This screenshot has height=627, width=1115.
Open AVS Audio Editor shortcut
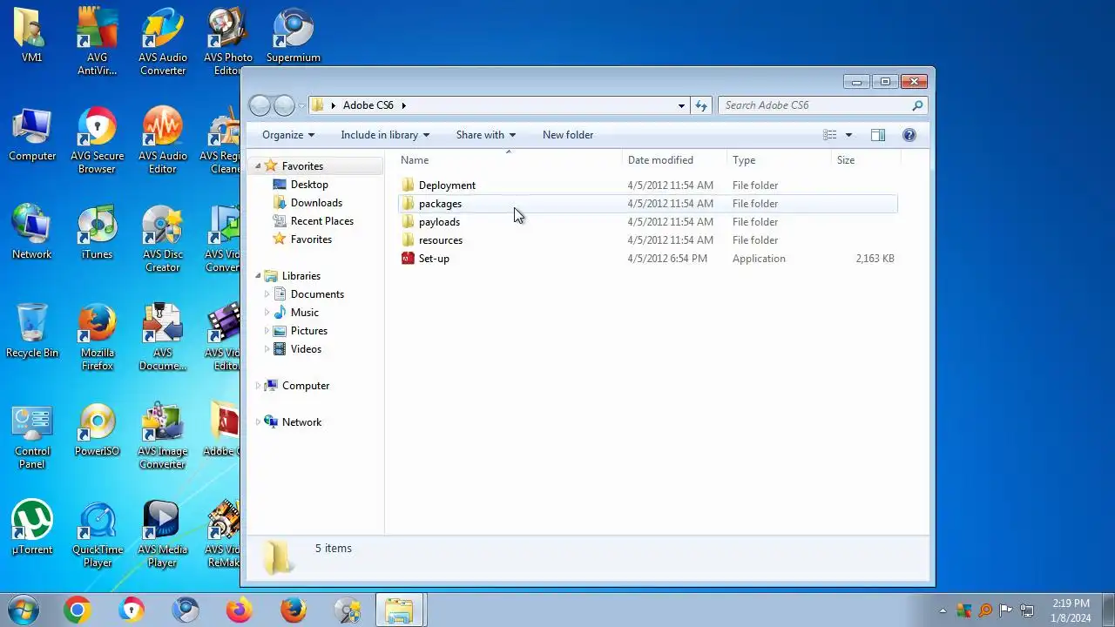tap(162, 141)
